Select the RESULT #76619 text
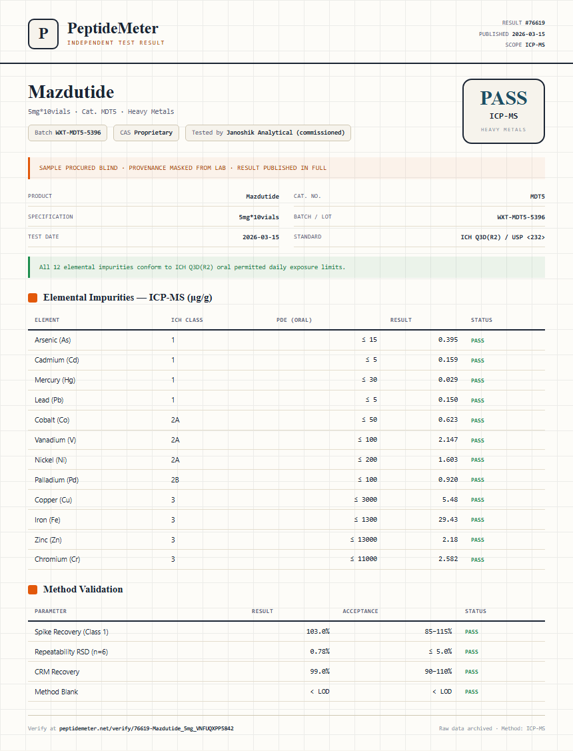Viewport: 573px width, 751px height. pyautogui.click(x=523, y=23)
